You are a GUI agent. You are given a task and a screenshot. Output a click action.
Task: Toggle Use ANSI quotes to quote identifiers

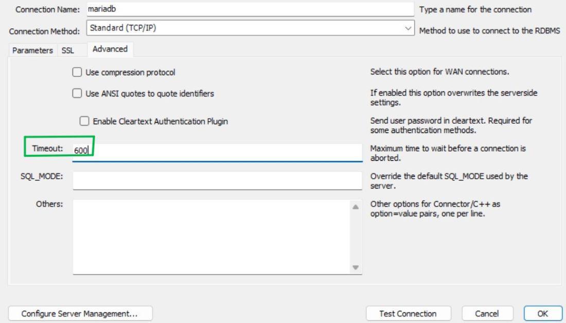tap(77, 93)
